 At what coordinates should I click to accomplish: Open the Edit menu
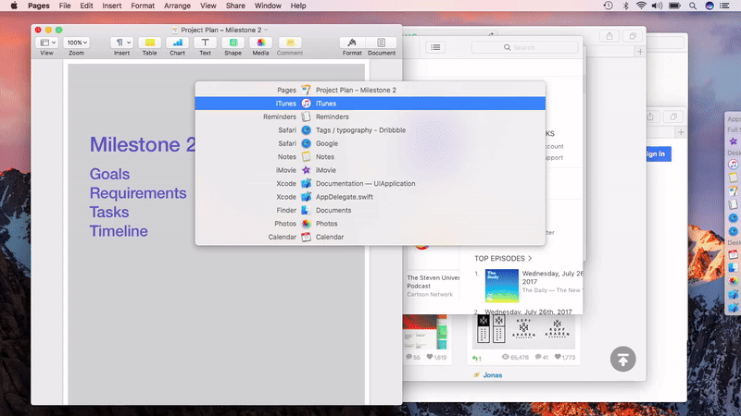(x=86, y=6)
